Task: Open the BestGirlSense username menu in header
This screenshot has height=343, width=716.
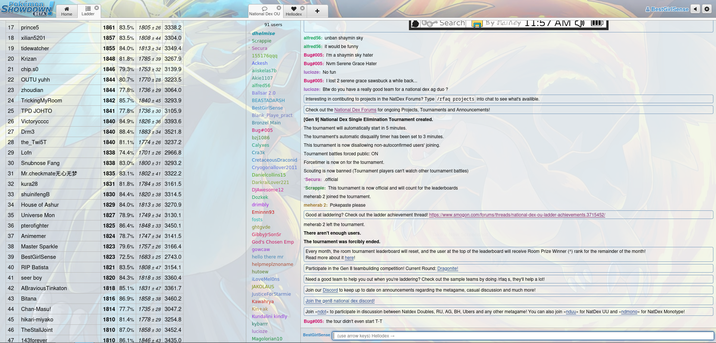Action: [x=667, y=9]
